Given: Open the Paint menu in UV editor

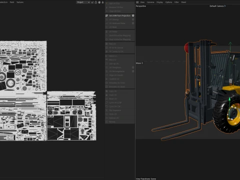Looking at the screenshot, I should click(x=12, y=2).
